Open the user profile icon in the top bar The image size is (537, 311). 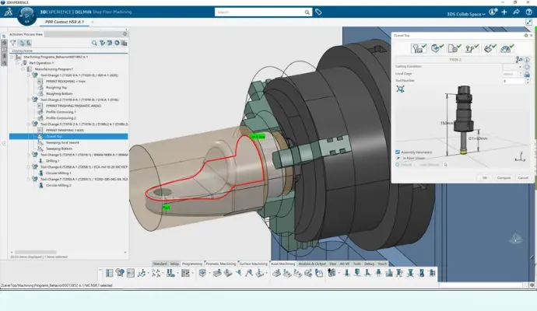[493, 12]
